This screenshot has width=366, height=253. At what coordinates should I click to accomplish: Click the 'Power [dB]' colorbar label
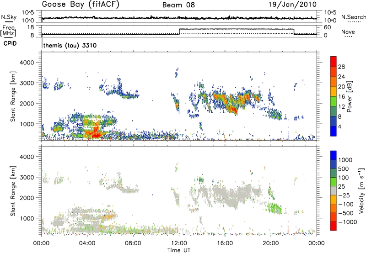tap(349, 96)
